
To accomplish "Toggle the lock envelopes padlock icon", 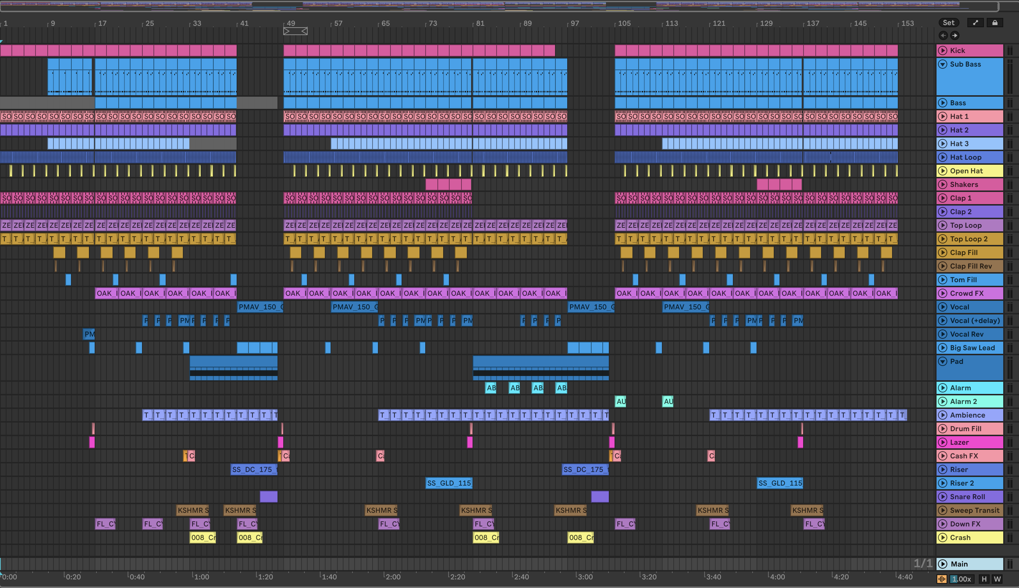I will (995, 23).
